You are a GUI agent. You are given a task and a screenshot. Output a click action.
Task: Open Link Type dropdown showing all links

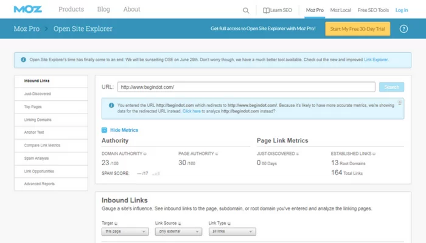pyautogui.click(x=231, y=231)
